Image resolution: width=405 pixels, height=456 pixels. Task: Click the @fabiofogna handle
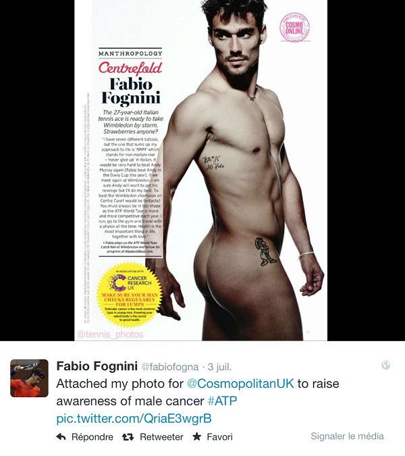tap(170, 367)
